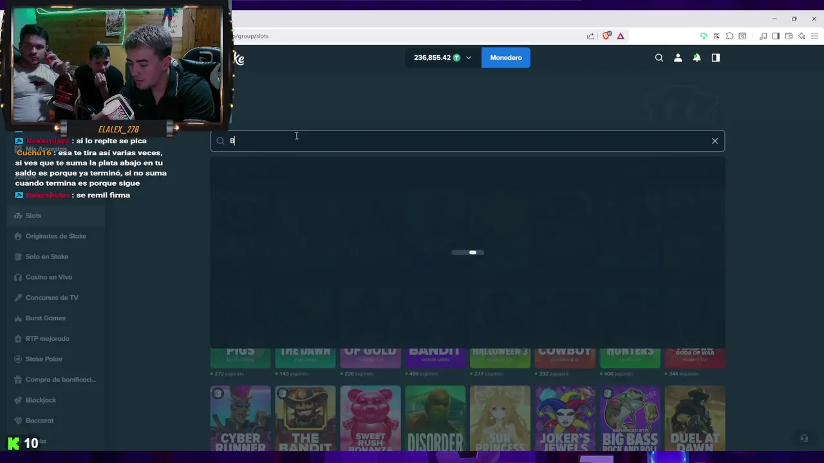Open Big Bass Rock and Roll thumbnail
This screenshot has height=463, width=824.
tap(630, 419)
